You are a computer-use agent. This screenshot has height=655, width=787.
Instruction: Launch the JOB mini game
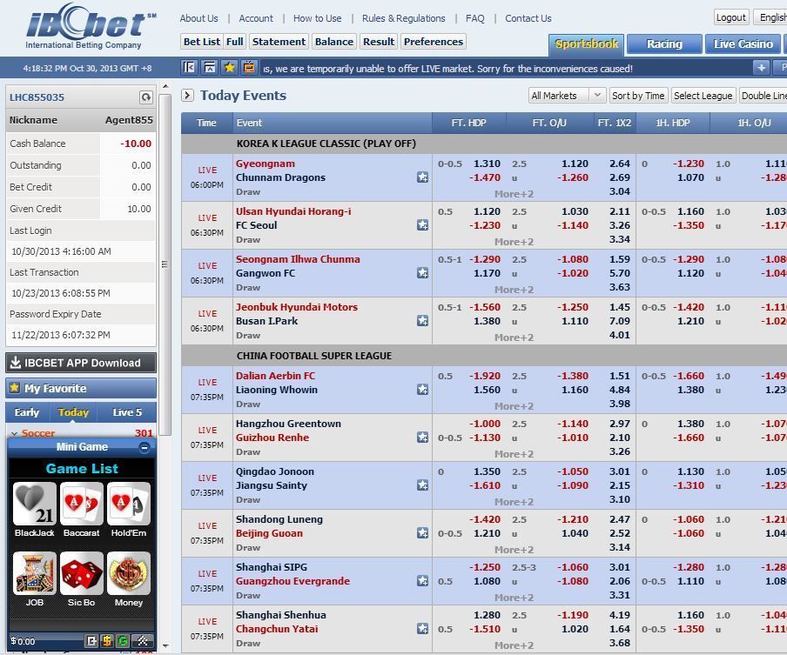pos(34,573)
